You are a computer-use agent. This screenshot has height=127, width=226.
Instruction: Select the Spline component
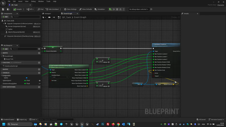coord(10,29)
